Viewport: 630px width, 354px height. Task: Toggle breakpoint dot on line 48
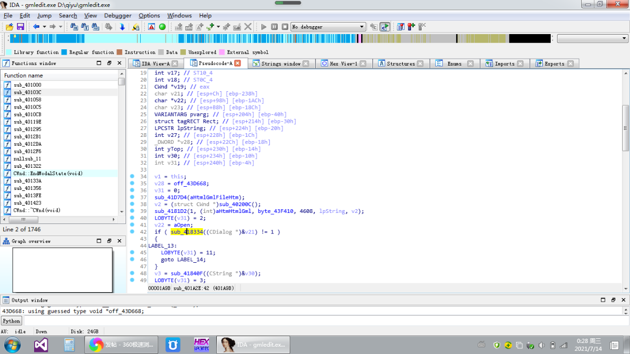click(132, 273)
